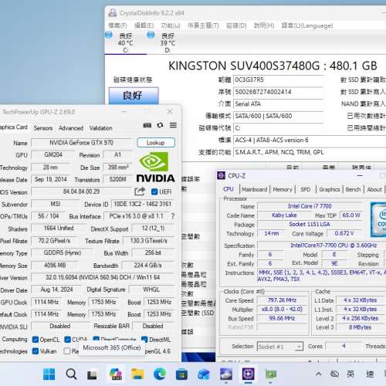
Task: Toggle the Vulkan checkbox
Action: 36,351
